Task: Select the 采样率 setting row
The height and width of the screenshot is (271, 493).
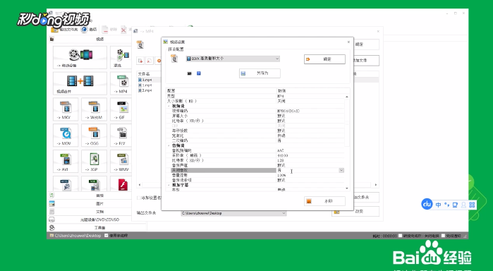Action: click(x=255, y=155)
